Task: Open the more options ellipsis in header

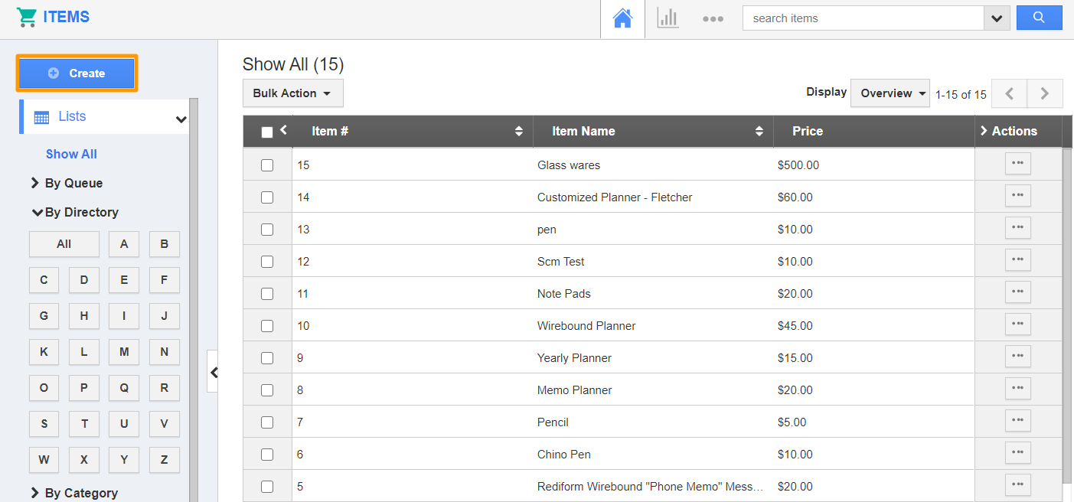Action: (x=713, y=19)
